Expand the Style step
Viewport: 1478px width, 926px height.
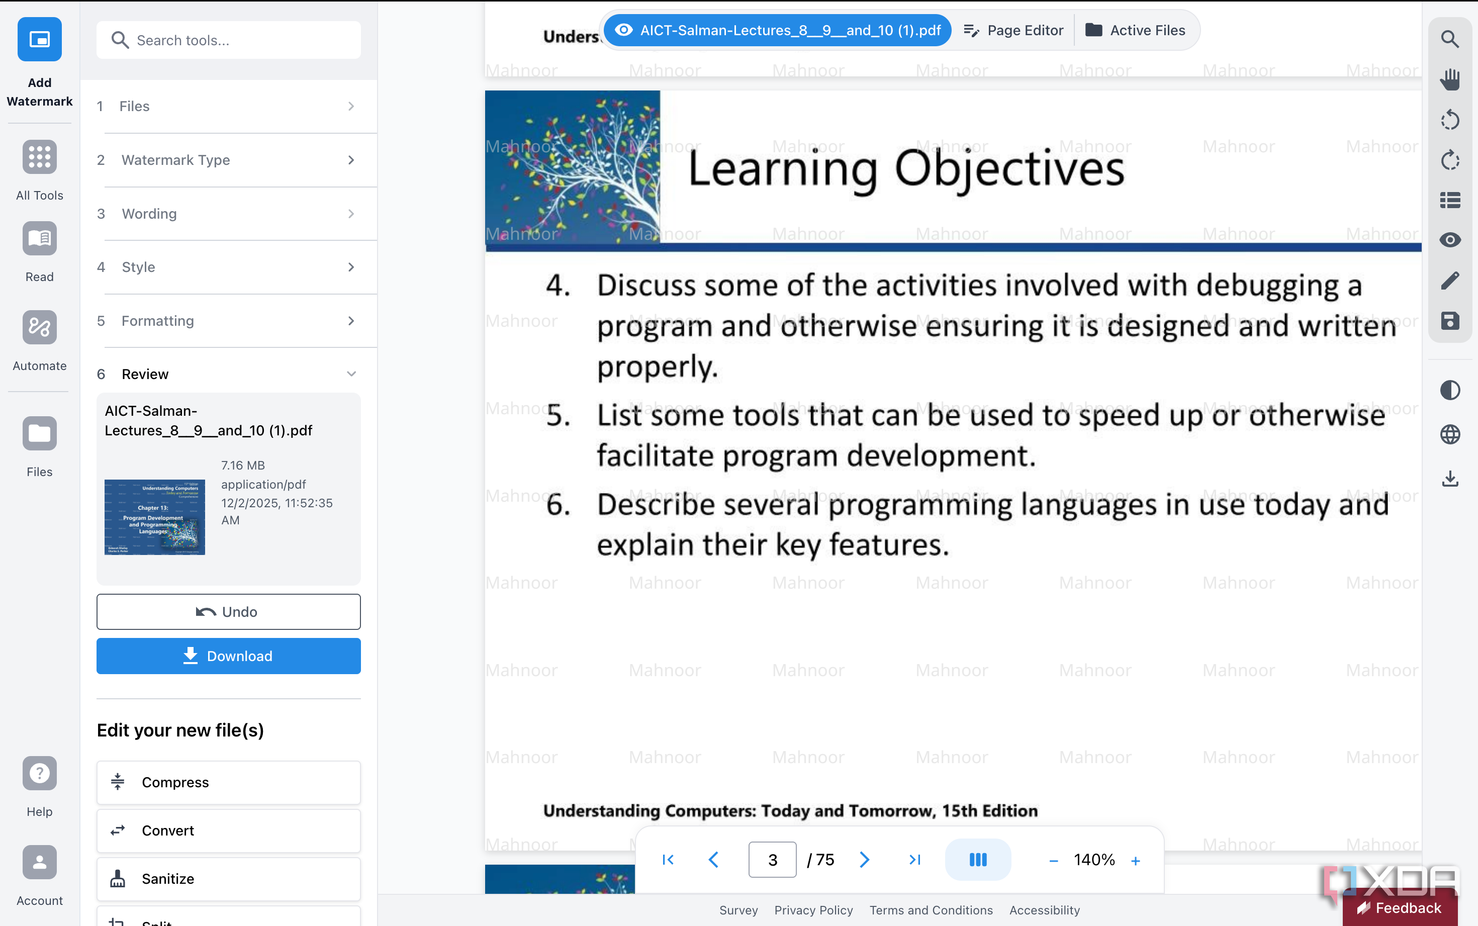pos(228,267)
